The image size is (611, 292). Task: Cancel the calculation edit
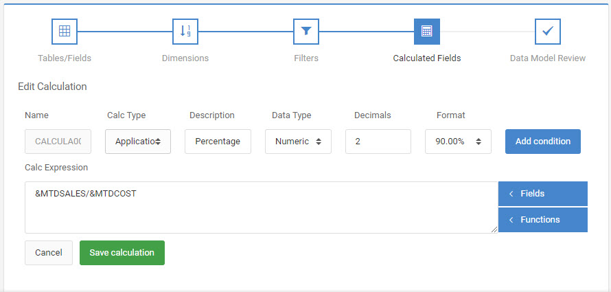49,253
